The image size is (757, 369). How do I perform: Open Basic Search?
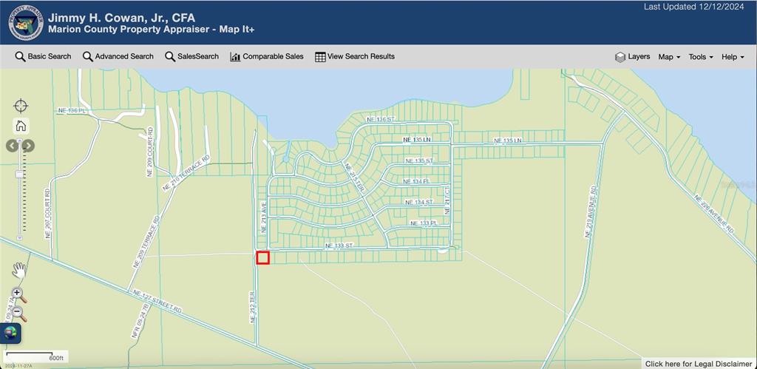(x=43, y=57)
